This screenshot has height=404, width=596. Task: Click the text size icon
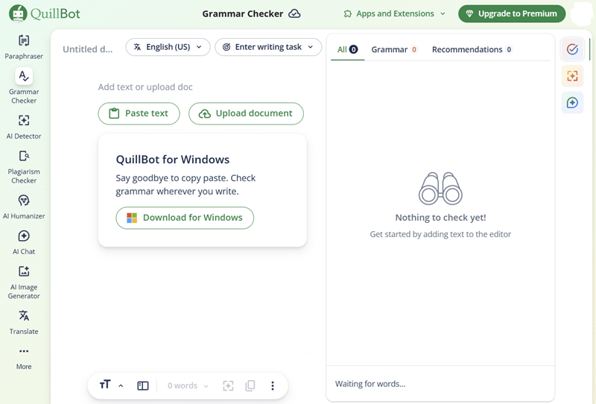click(105, 385)
